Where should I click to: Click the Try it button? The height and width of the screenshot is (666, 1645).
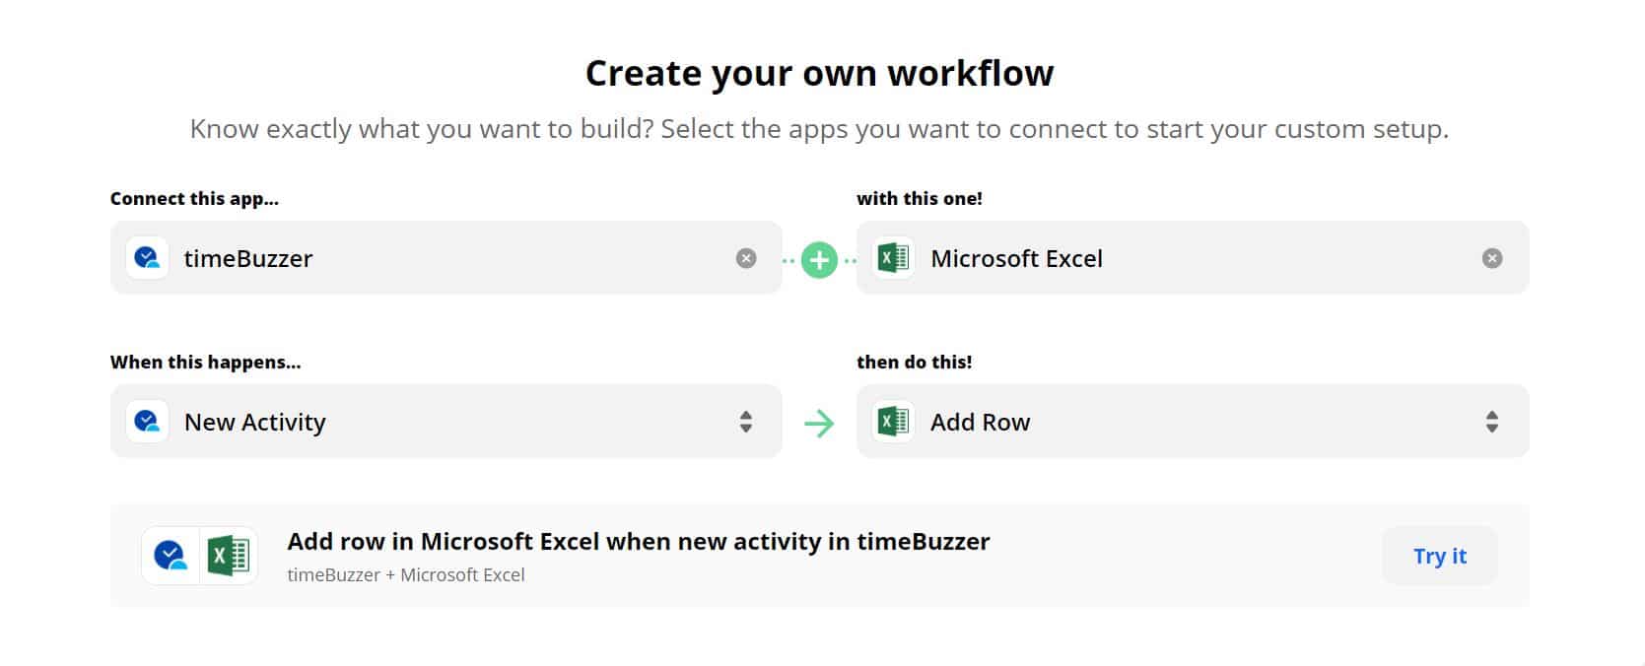1440,556
